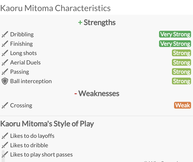
Task: Click the Weaknesses section heading
Action: coord(97,93)
